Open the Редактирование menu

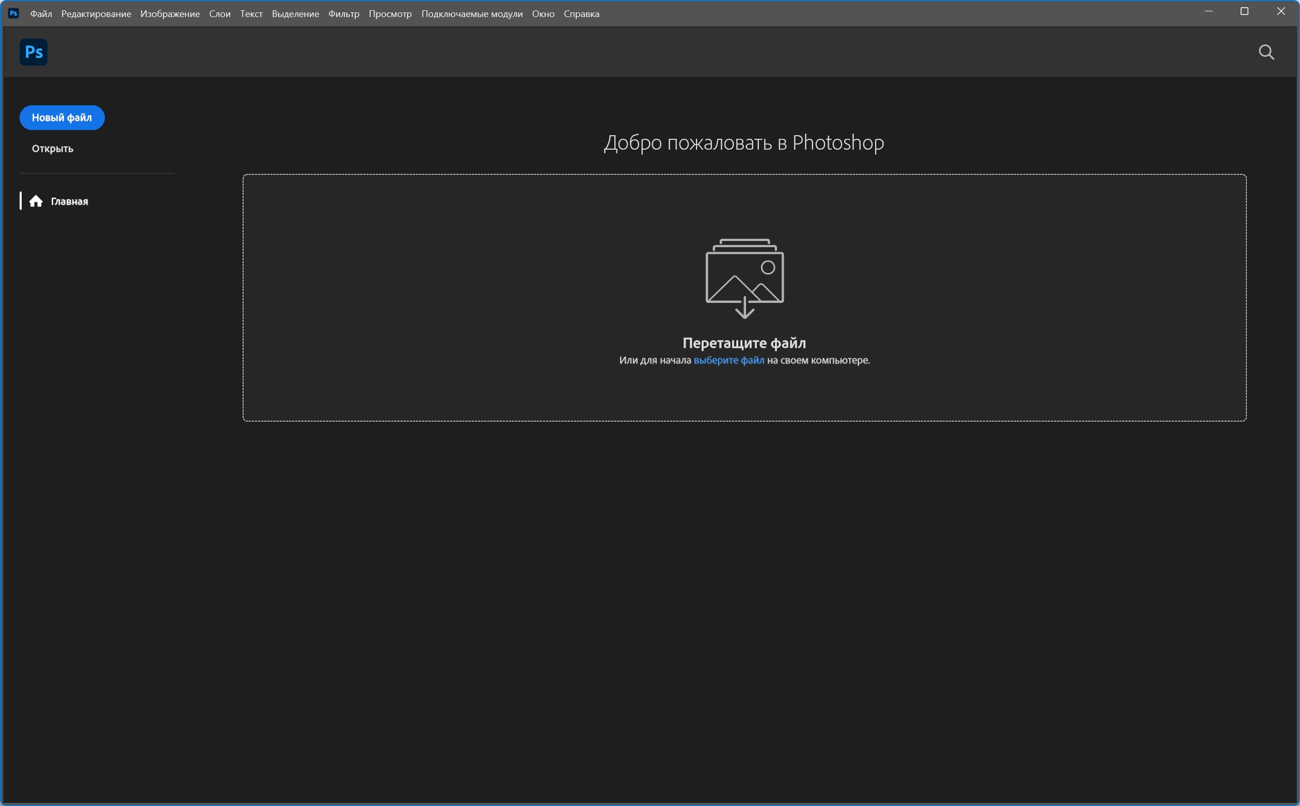tap(96, 14)
